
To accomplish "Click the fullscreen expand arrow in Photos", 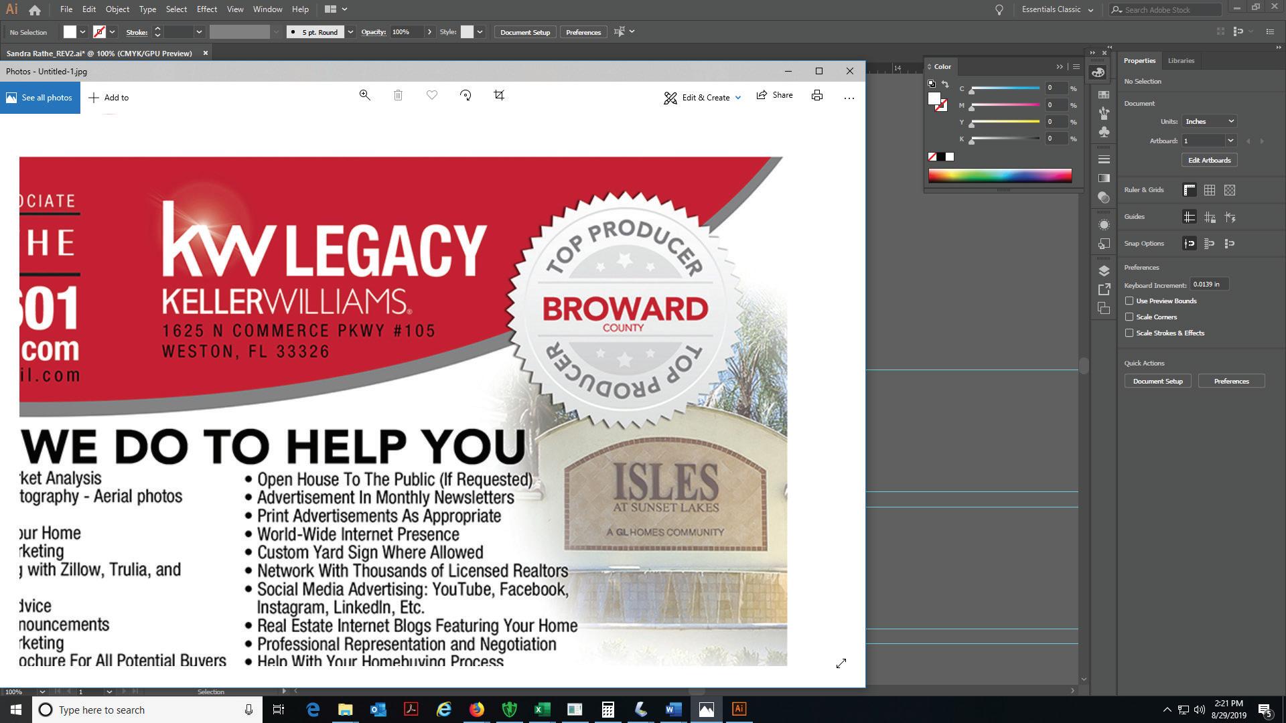I will click(x=841, y=663).
